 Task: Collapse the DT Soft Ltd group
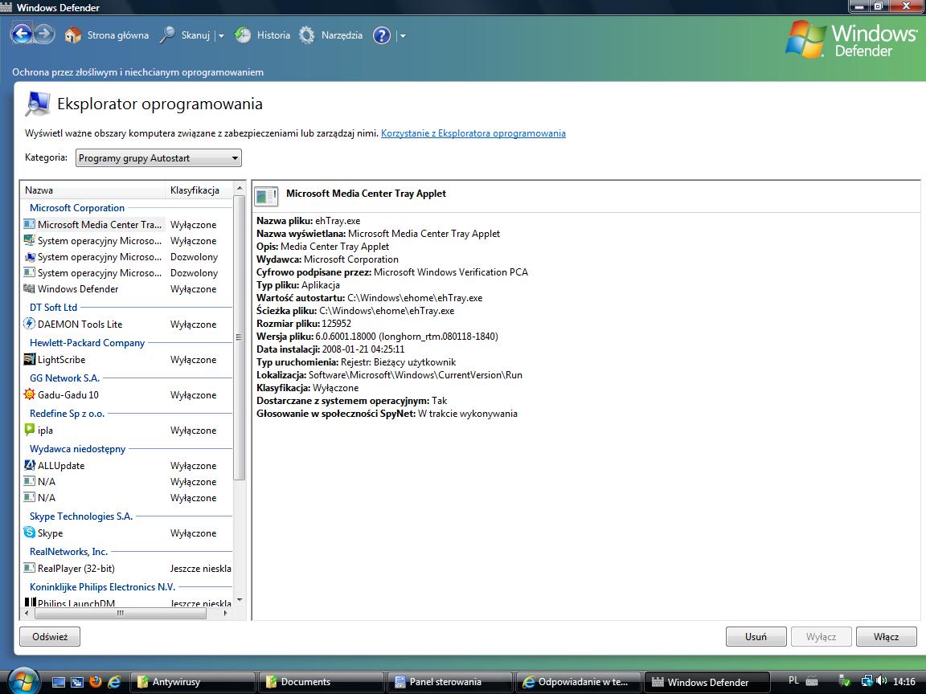click(x=53, y=308)
